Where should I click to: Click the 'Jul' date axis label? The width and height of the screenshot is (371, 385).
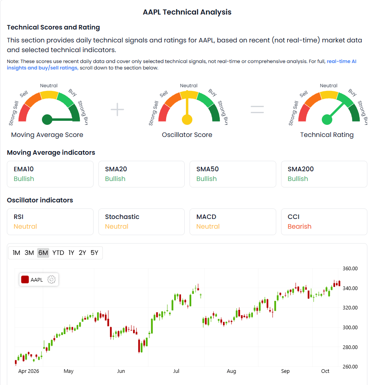coord(176,371)
